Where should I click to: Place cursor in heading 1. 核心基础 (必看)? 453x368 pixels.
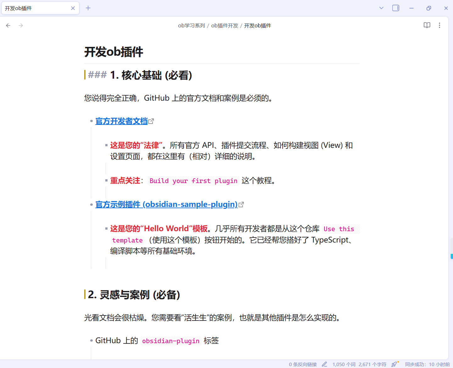[x=151, y=75]
